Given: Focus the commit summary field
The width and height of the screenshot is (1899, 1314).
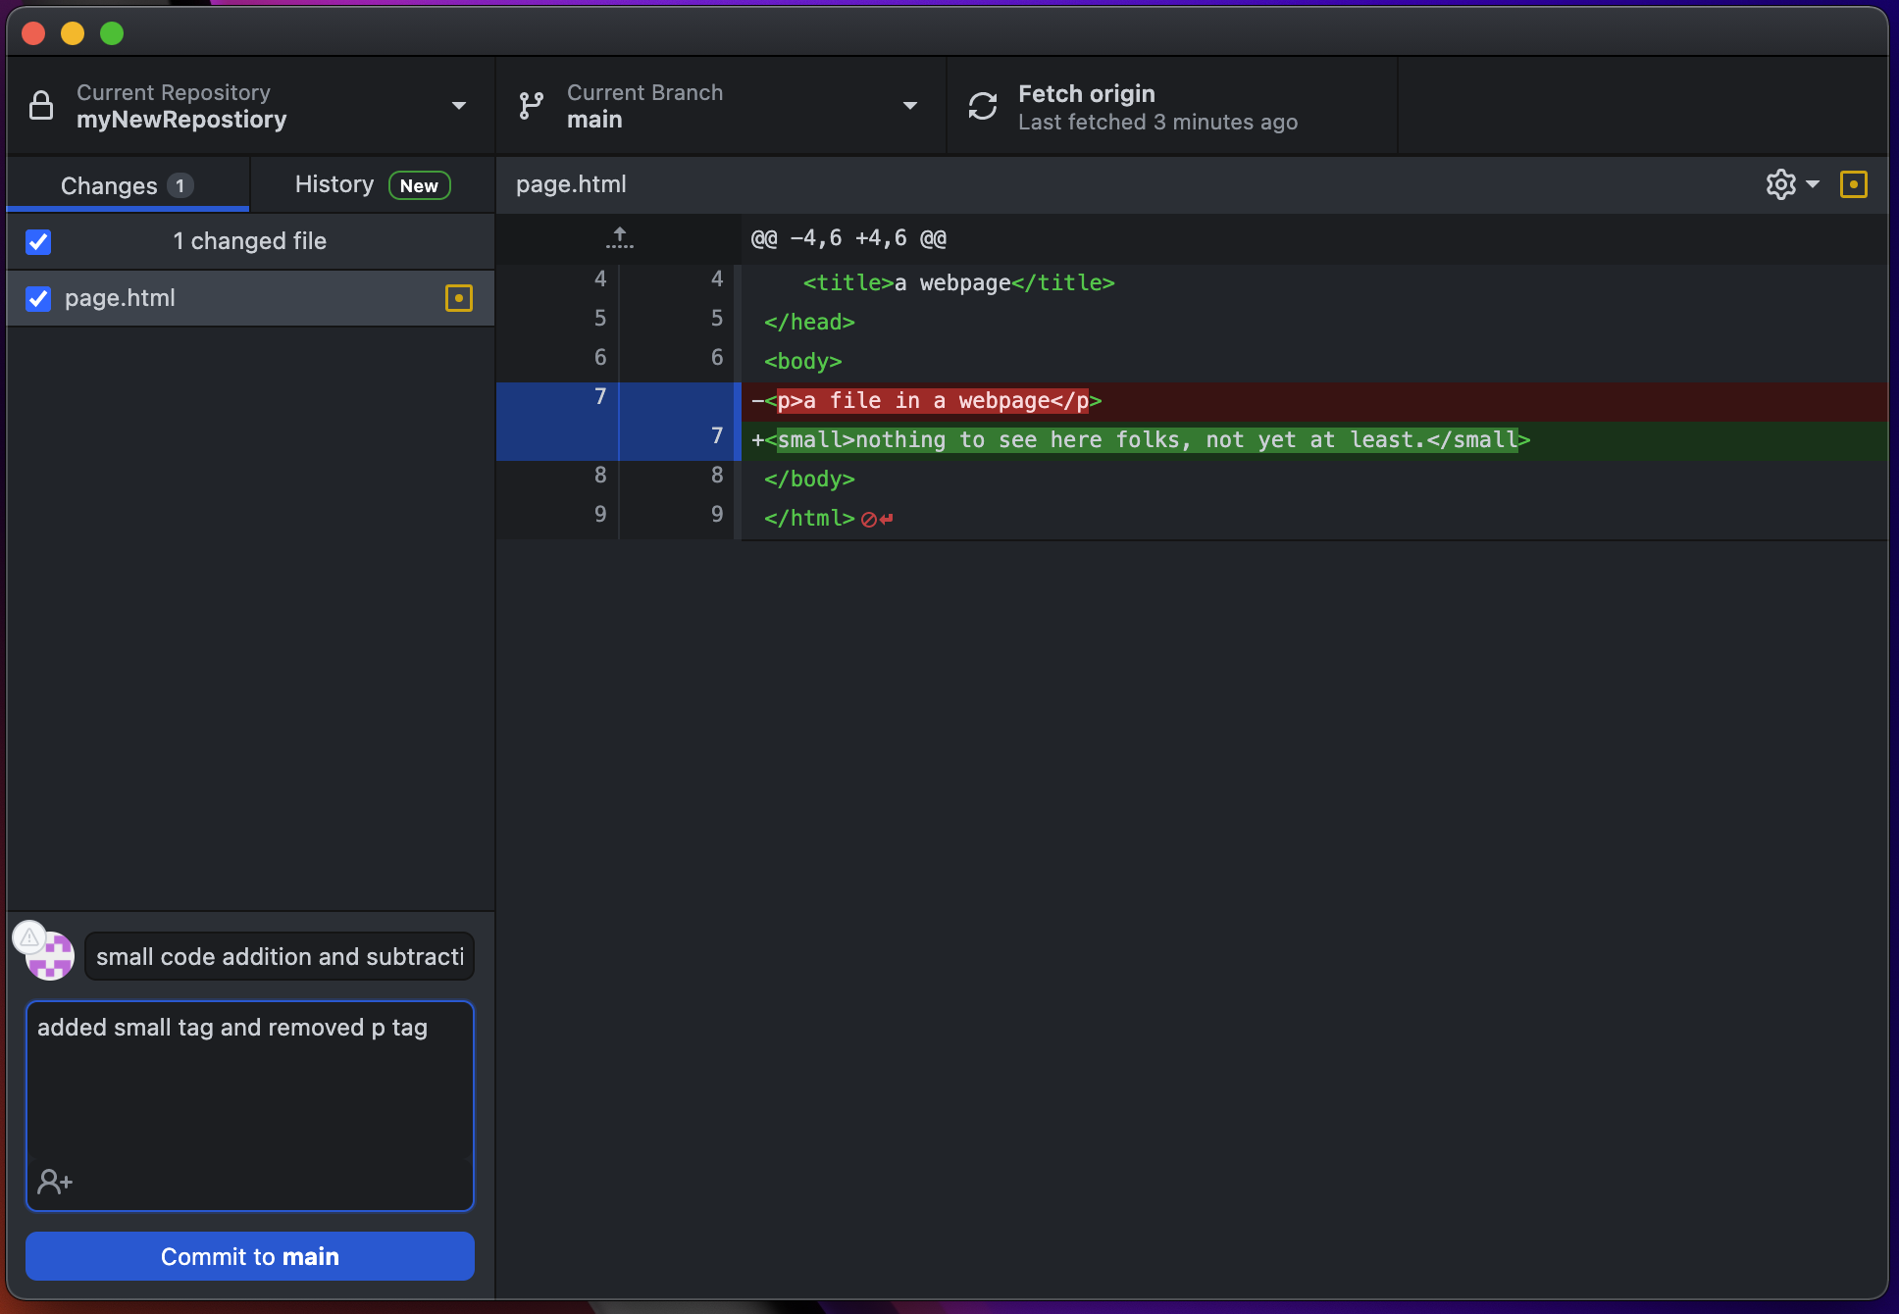Looking at the screenshot, I should pos(280,956).
